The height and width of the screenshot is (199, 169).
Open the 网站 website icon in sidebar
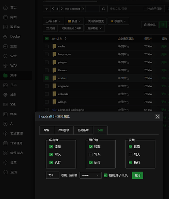pyautogui.click(x=5, y=17)
